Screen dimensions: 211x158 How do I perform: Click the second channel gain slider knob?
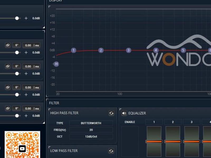[x=17, y=74]
